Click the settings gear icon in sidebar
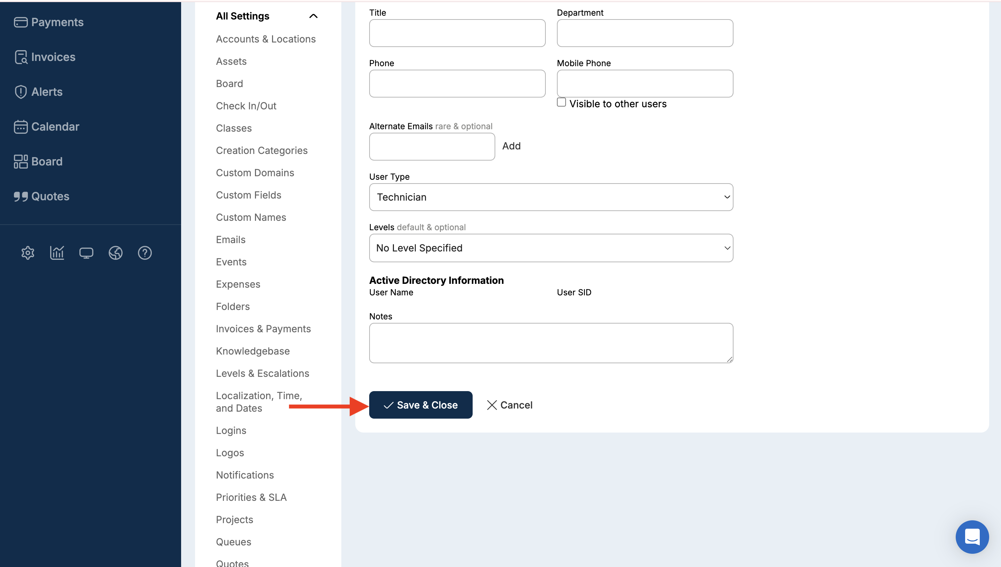 pos(28,253)
